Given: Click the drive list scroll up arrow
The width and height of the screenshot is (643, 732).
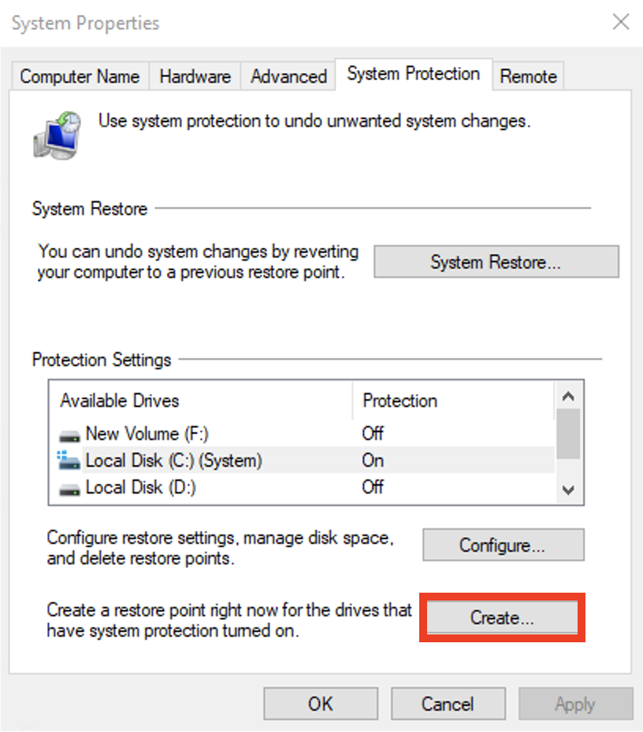Looking at the screenshot, I should pos(568,397).
